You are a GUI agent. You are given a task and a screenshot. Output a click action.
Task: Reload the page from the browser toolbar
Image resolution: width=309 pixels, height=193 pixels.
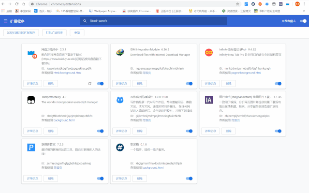(x=17, y=4)
